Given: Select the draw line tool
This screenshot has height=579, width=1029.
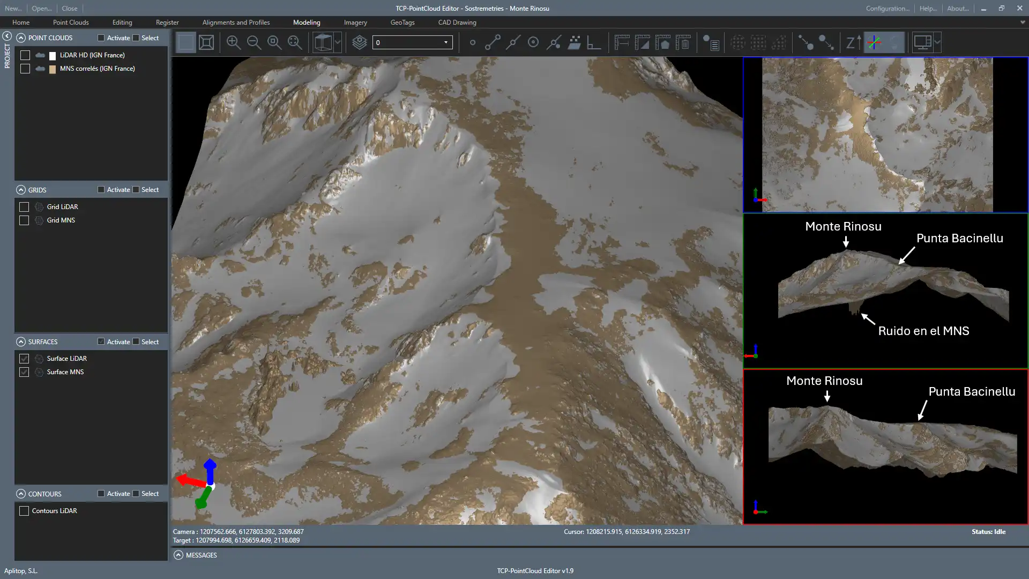Looking at the screenshot, I should click(x=493, y=42).
